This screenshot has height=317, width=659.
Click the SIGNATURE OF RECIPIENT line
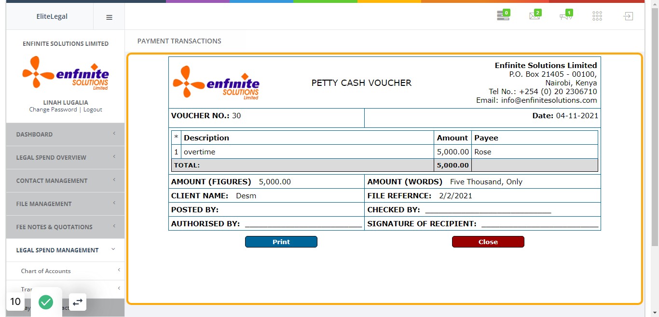(540, 225)
